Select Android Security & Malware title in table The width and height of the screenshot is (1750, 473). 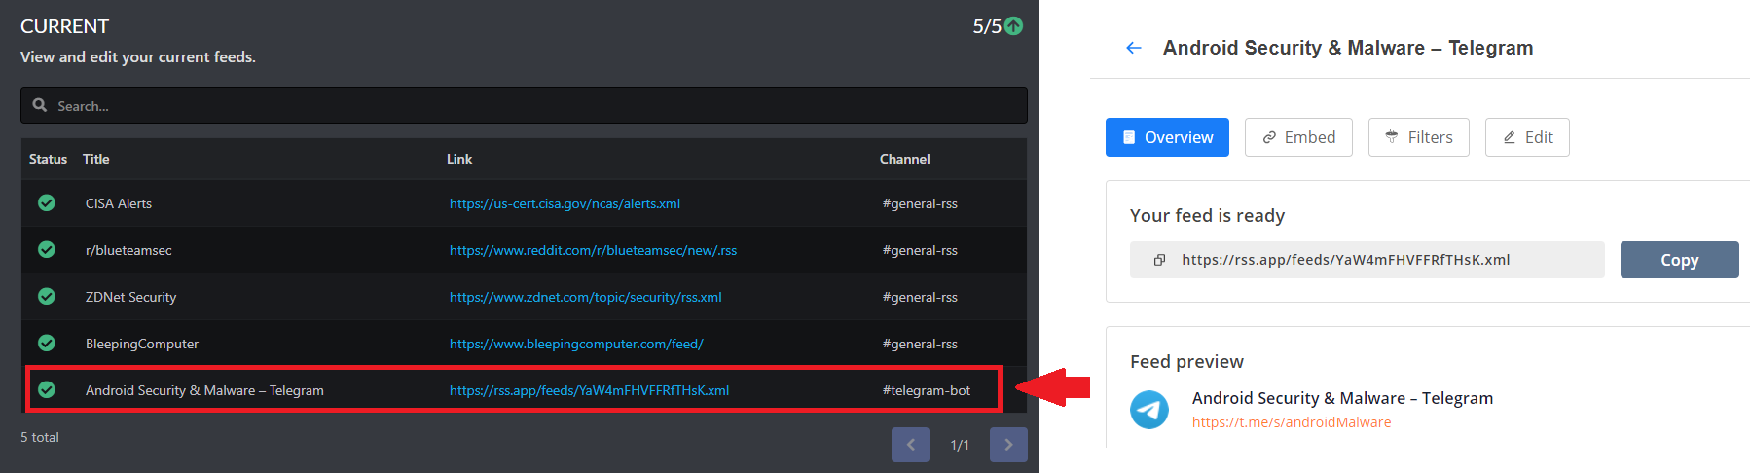click(204, 390)
